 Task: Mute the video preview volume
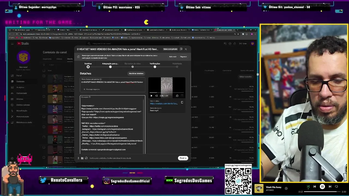tap(157, 96)
